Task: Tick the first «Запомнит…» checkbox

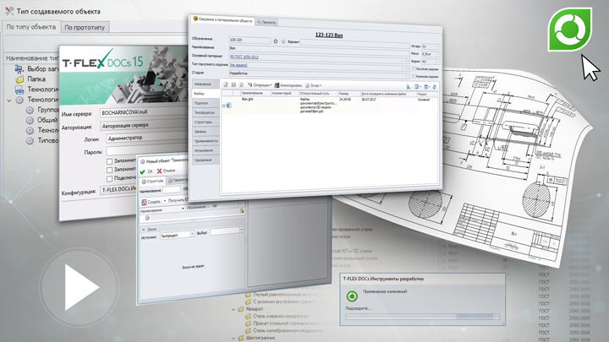Action: (109, 161)
